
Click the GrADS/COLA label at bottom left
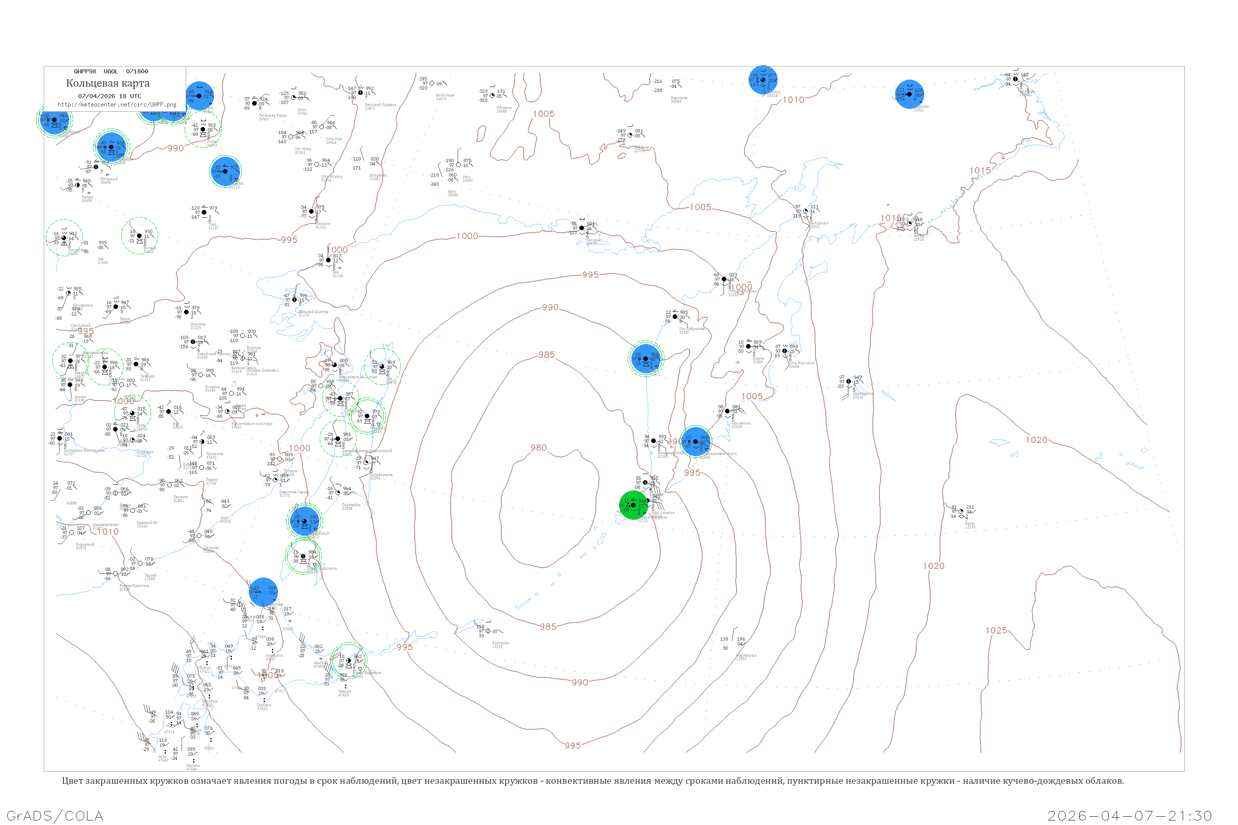coord(55,816)
